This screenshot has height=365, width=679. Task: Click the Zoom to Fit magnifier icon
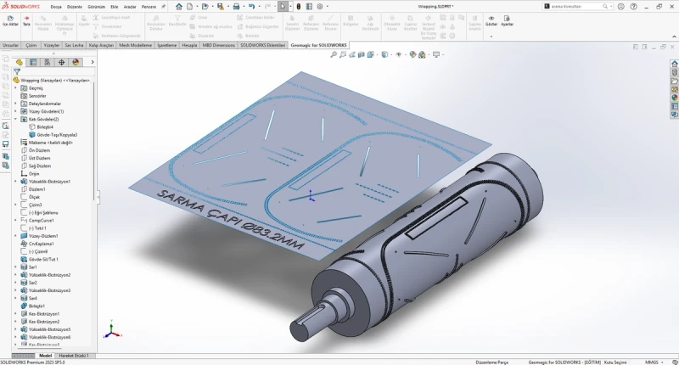coord(334,54)
